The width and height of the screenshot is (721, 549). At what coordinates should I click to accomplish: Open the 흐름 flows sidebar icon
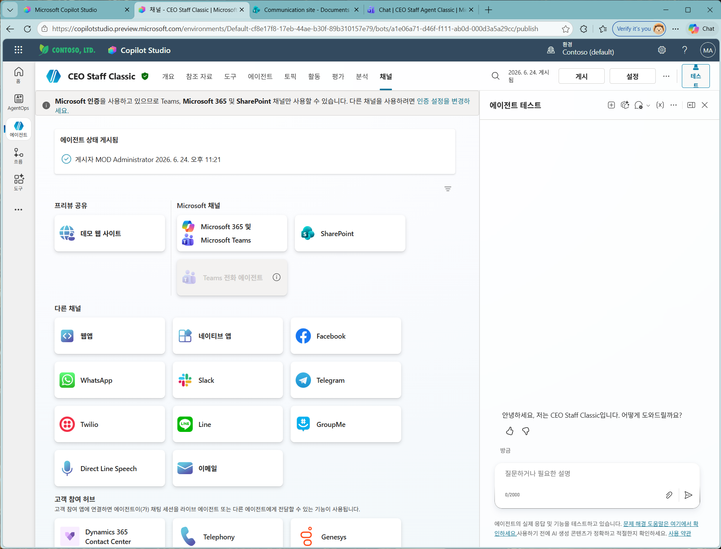click(18, 156)
